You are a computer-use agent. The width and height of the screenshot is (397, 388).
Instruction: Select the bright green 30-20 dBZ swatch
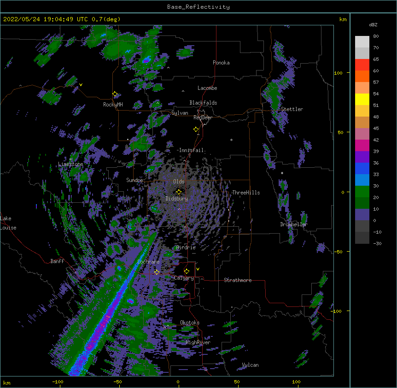(x=362, y=192)
